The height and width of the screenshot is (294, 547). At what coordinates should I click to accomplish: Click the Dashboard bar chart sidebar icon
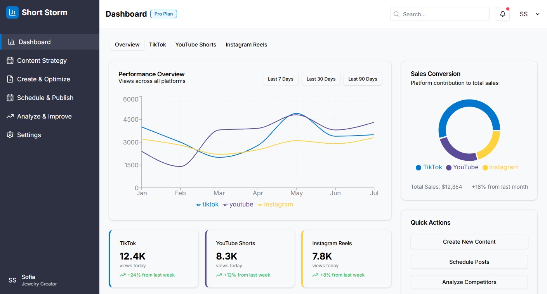coord(12,42)
